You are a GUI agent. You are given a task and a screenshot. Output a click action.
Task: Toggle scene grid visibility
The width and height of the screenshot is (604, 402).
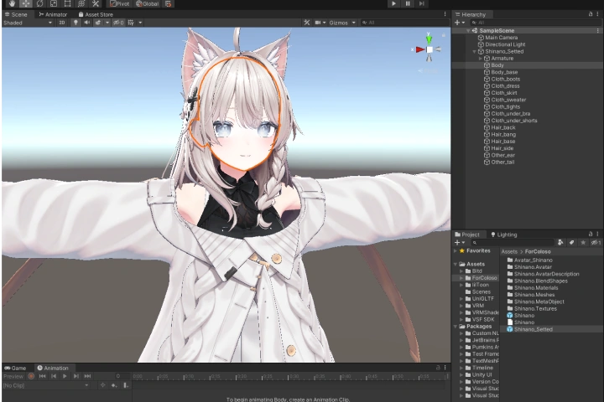coord(131,23)
